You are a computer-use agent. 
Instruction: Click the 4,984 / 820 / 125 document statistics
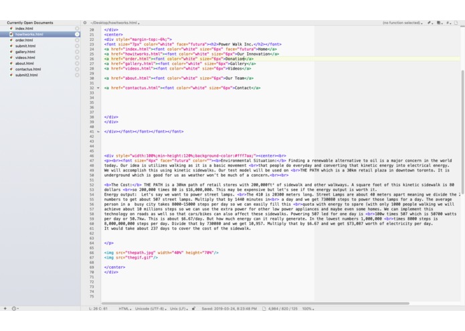point(282,308)
